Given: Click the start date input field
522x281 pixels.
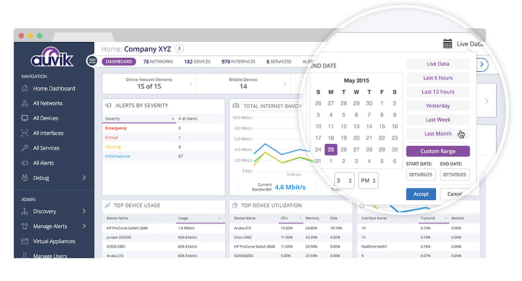Looking at the screenshot, I should (x=421, y=174).
